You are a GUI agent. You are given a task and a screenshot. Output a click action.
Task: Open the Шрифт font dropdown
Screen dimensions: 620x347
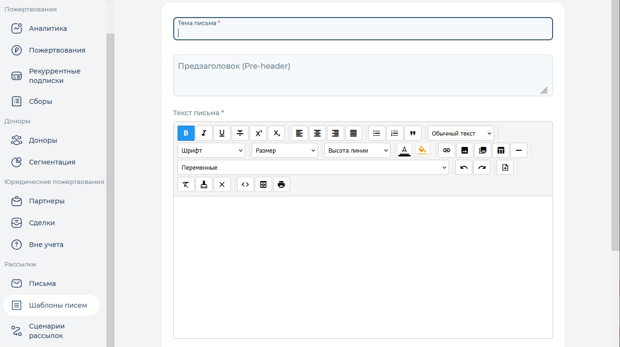(x=211, y=150)
